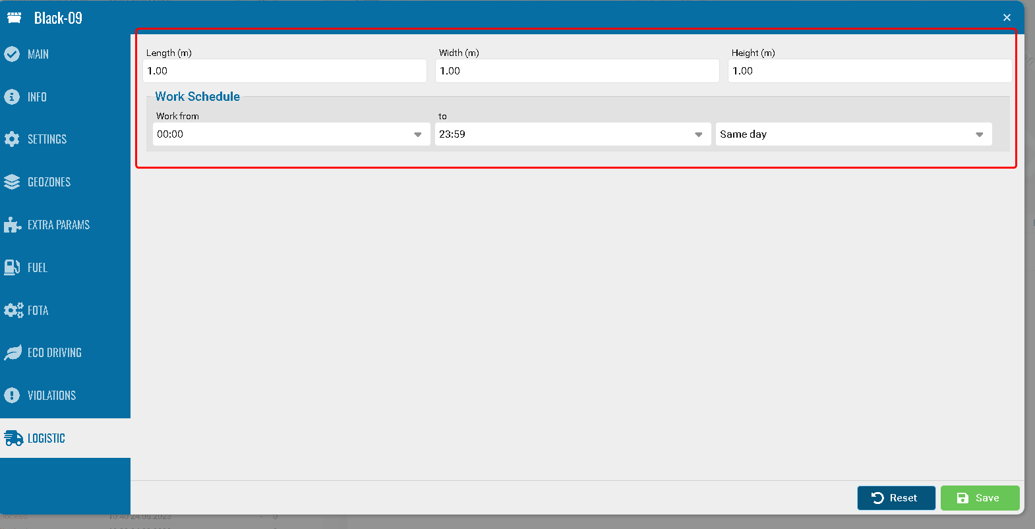Image resolution: width=1035 pixels, height=529 pixels.
Task: Expand the Work from time dropdown
Action: (x=291, y=134)
